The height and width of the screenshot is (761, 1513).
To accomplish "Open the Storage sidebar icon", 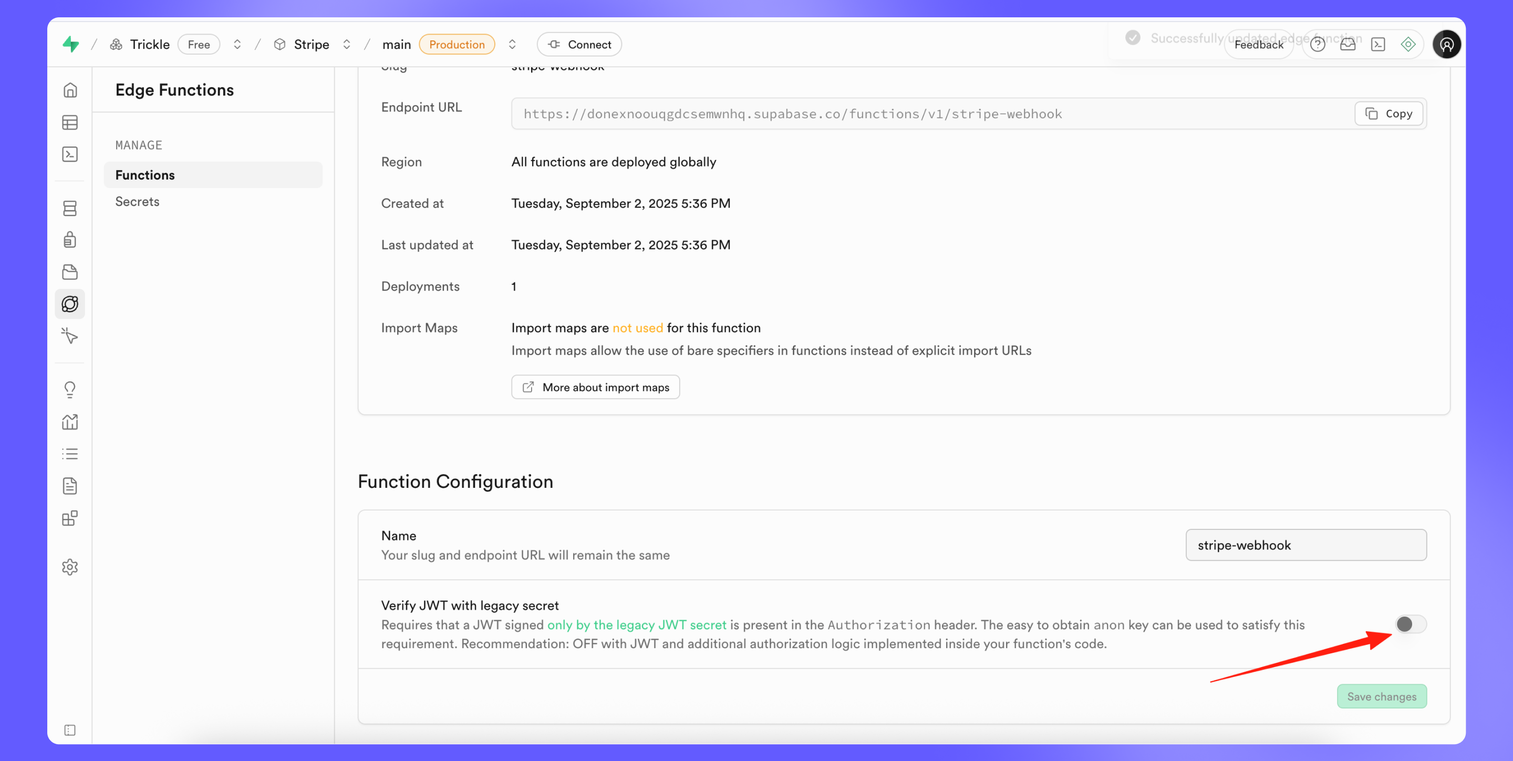I will click(x=70, y=272).
